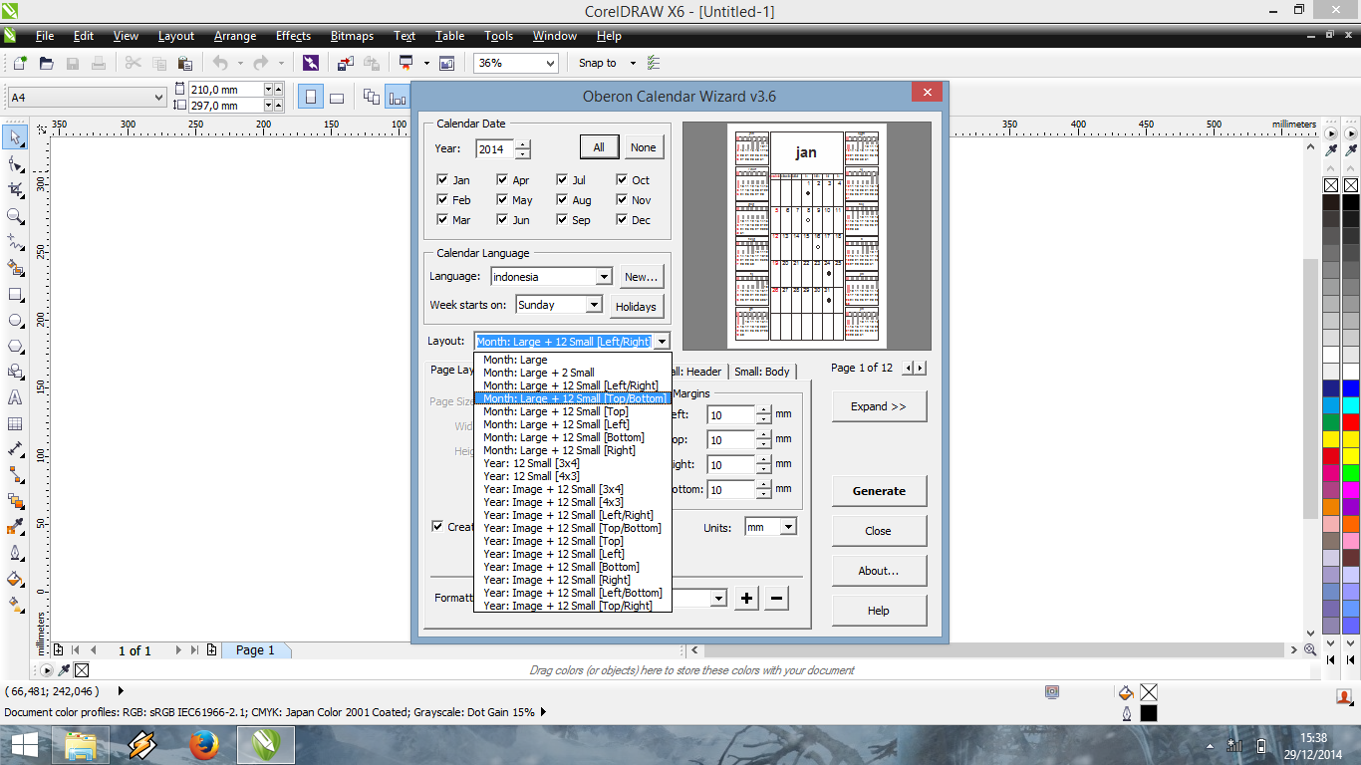Screen dimensions: 1361x765
Task: Click the plus add formatting button
Action: click(746, 599)
